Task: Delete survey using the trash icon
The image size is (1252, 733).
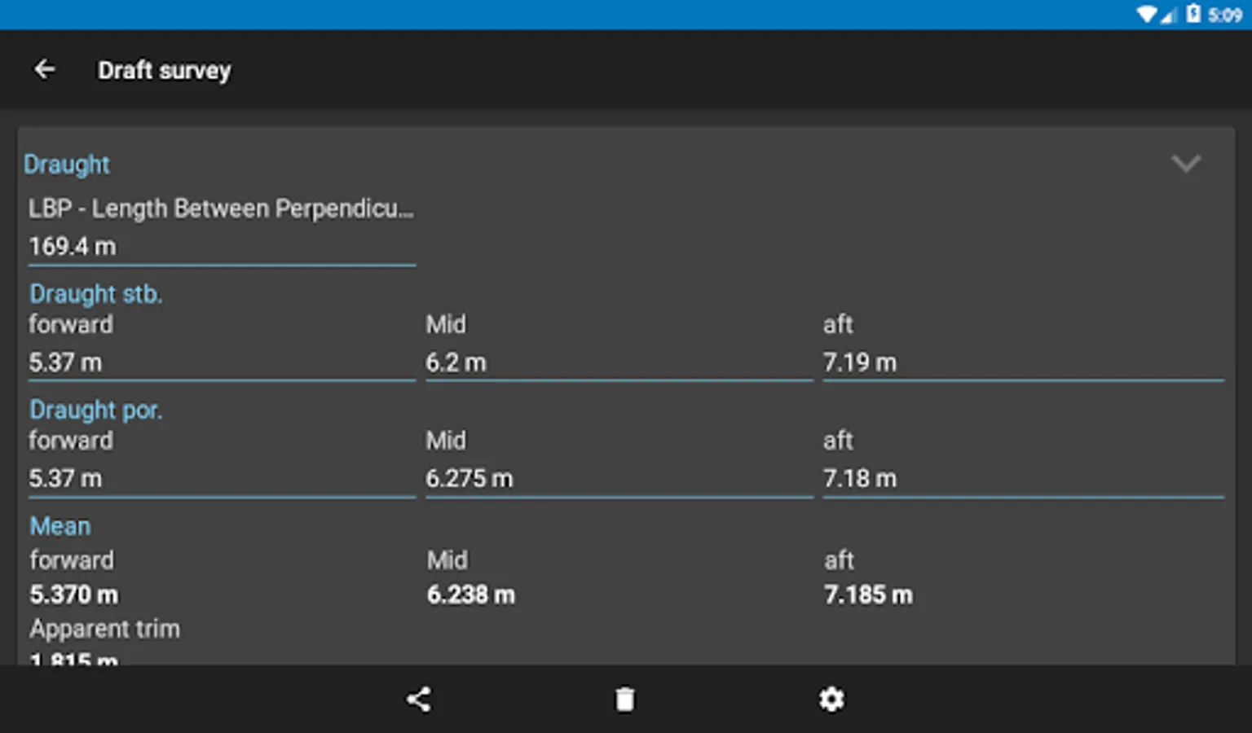Action: [625, 700]
